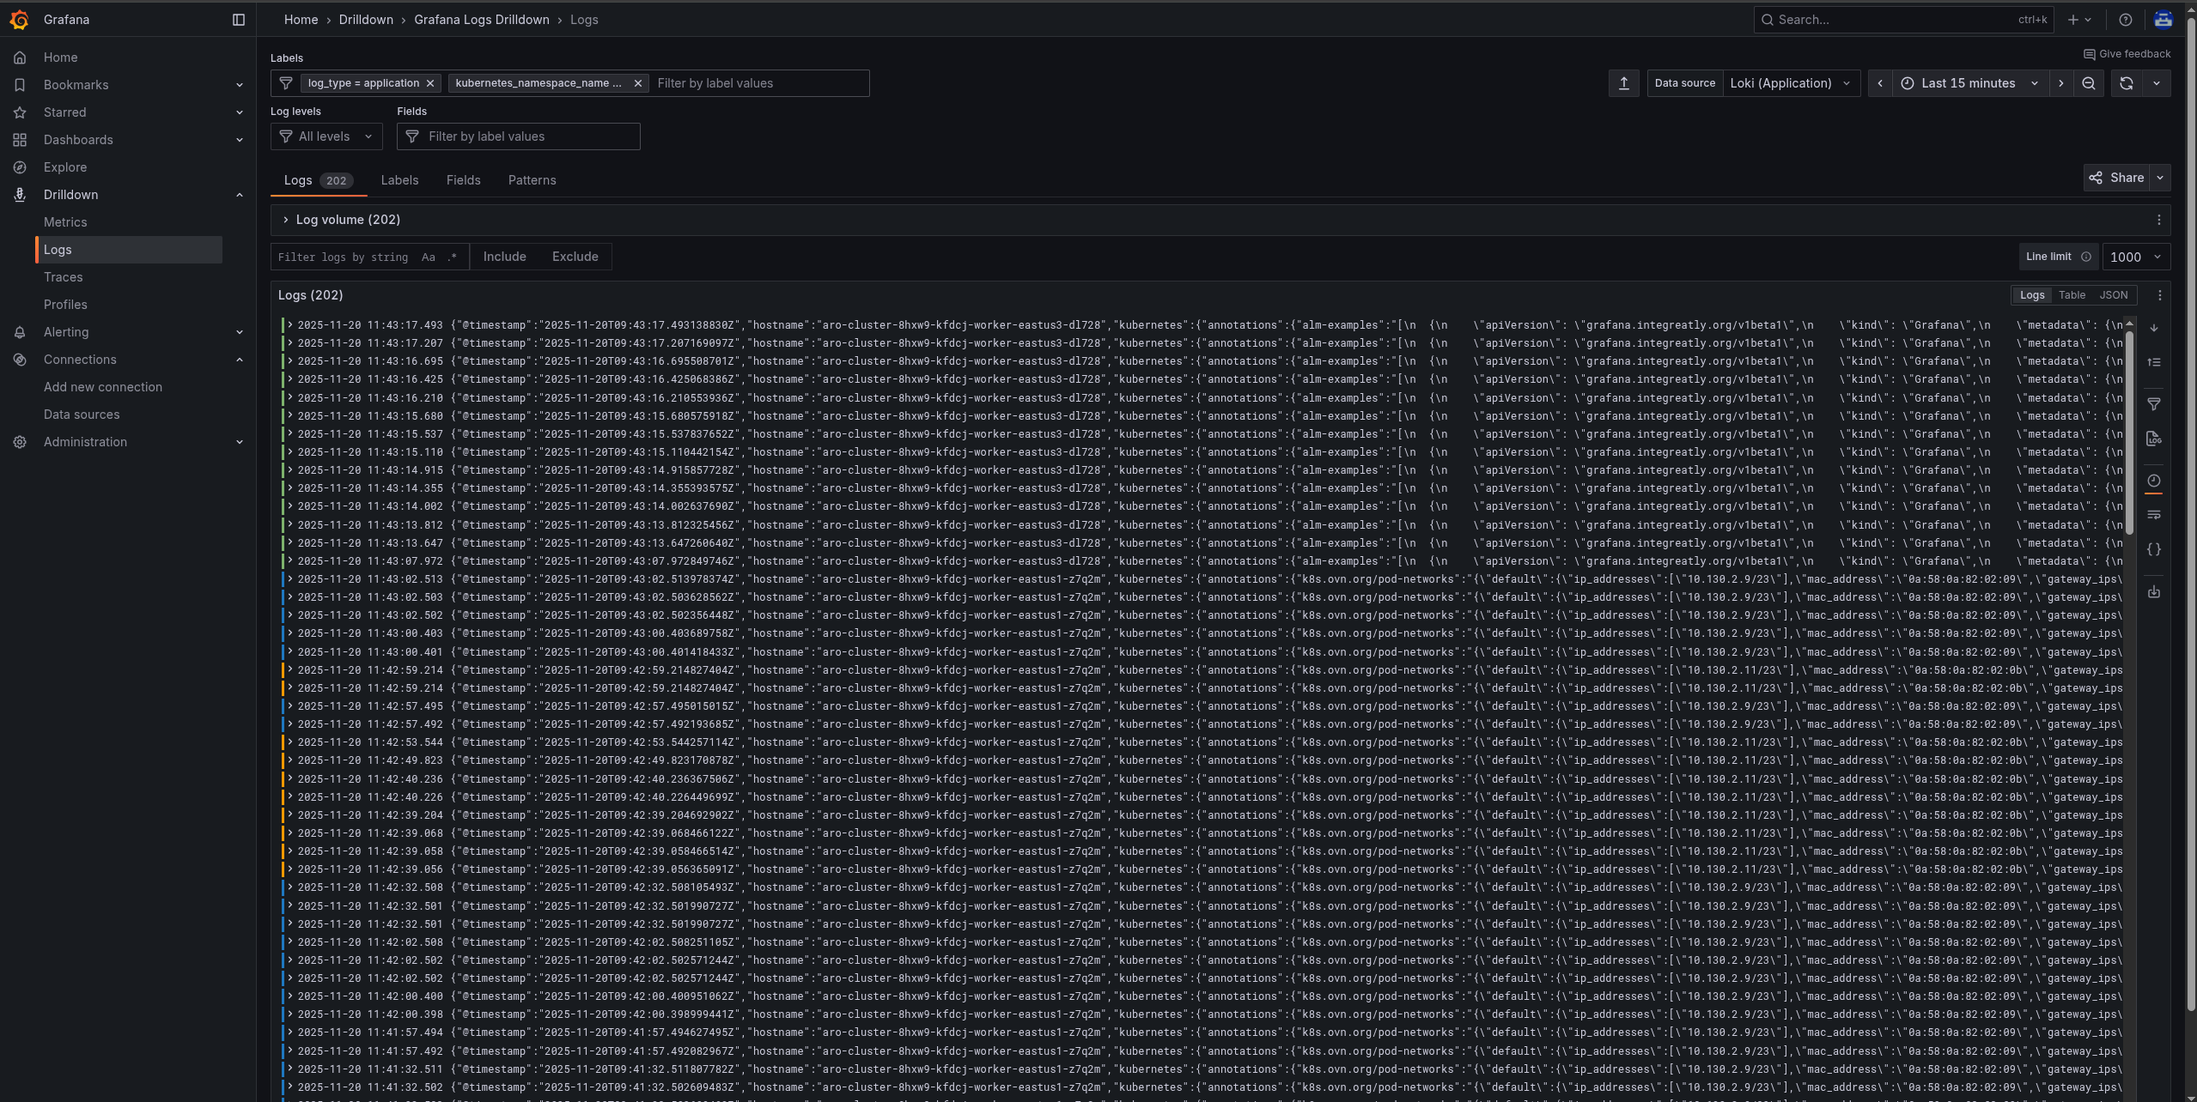The image size is (2197, 1102).
Task: Zoom out the time range
Action: (x=2090, y=82)
